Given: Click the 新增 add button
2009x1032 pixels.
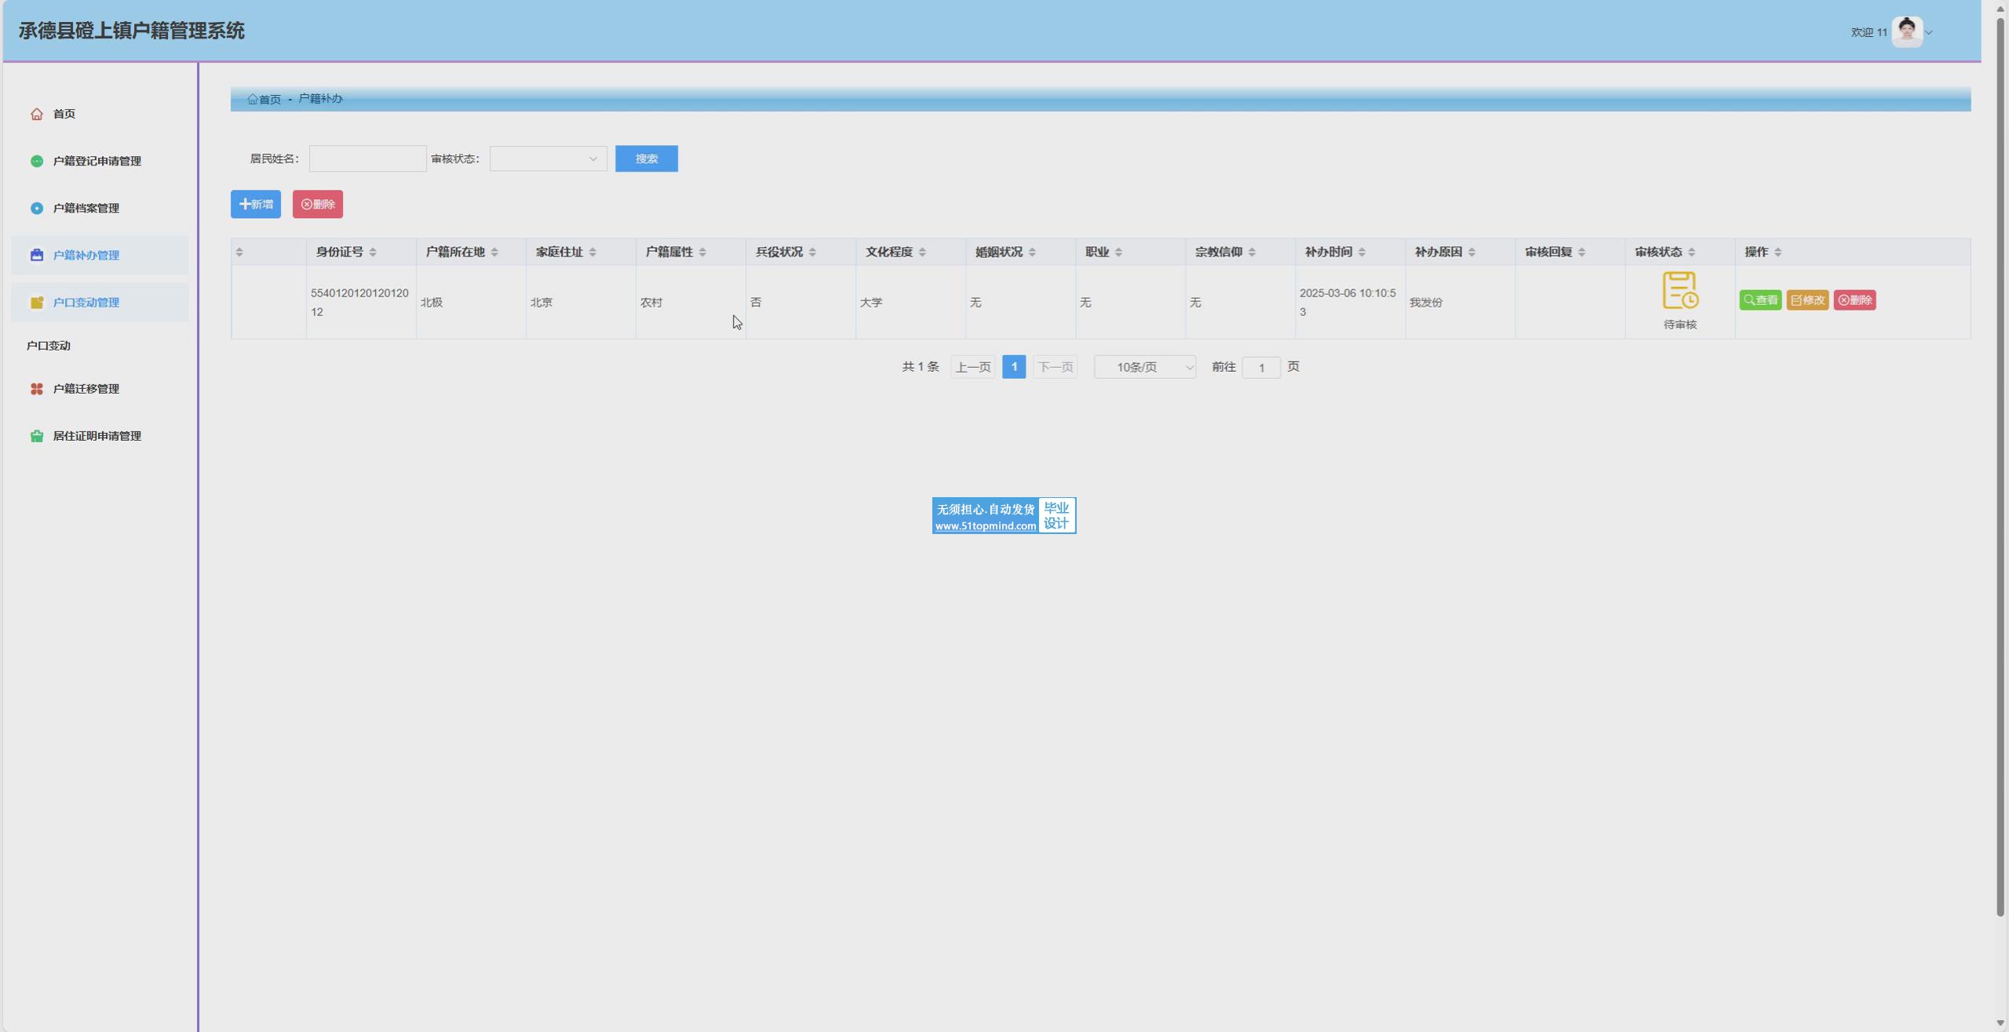Looking at the screenshot, I should (x=255, y=205).
